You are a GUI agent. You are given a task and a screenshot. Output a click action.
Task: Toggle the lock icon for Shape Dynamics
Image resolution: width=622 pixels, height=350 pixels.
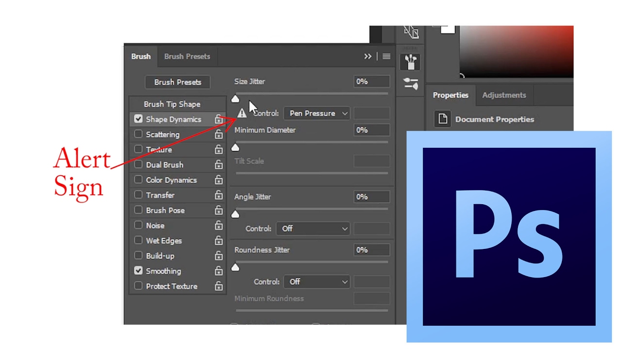pyautogui.click(x=219, y=119)
